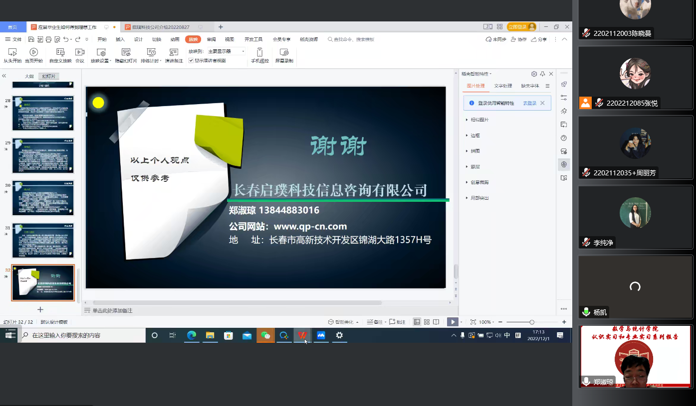This screenshot has height=406, width=696.
Task: Expand the 创意裁剪 section
Action: [x=479, y=182]
